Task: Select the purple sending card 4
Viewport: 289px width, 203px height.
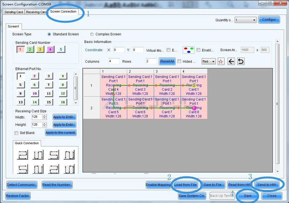Action: 50,49
